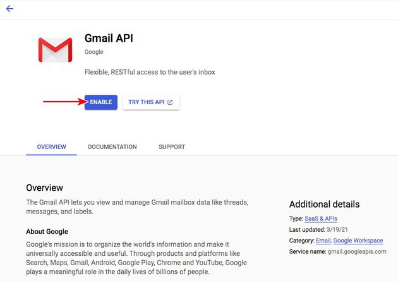Click the Gmail API title
This screenshot has height=281, width=398.
coord(109,39)
